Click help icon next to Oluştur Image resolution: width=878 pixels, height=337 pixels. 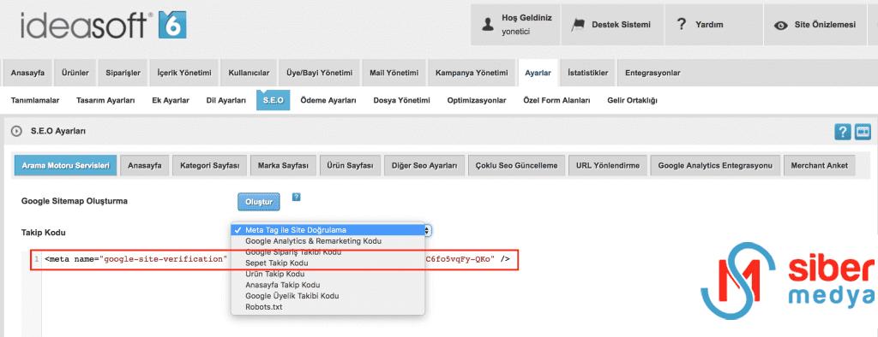[296, 197]
